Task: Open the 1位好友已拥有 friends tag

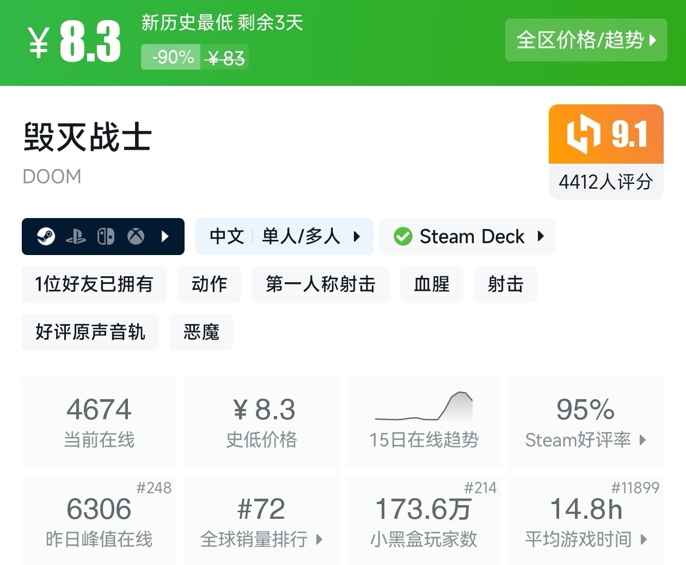Action: (x=94, y=284)
